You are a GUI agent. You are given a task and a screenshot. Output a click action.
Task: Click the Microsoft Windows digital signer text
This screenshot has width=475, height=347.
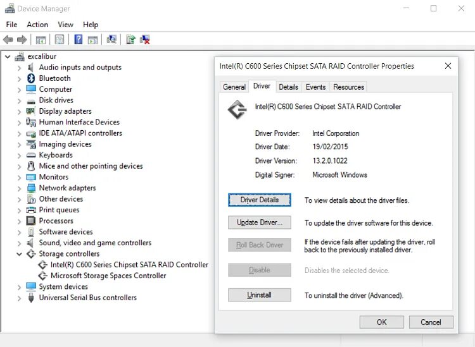click(x=339, y=174)
